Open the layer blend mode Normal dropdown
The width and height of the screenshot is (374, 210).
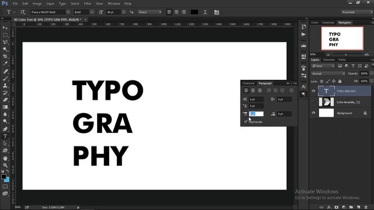(x=328, y=73)
